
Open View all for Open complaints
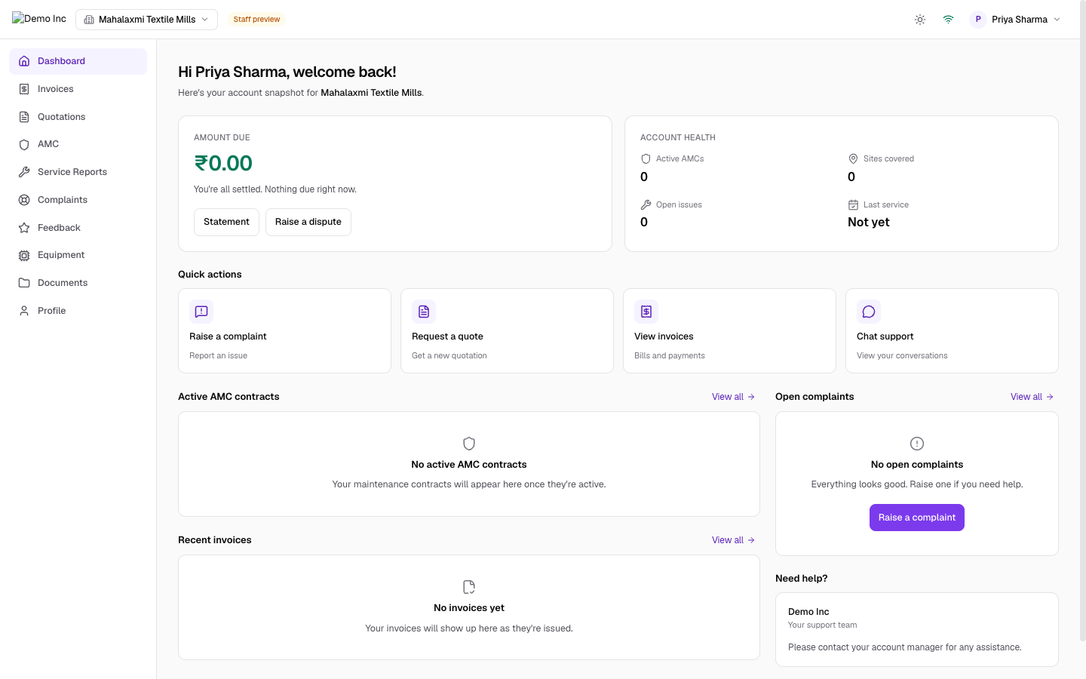pos(1032,397)
